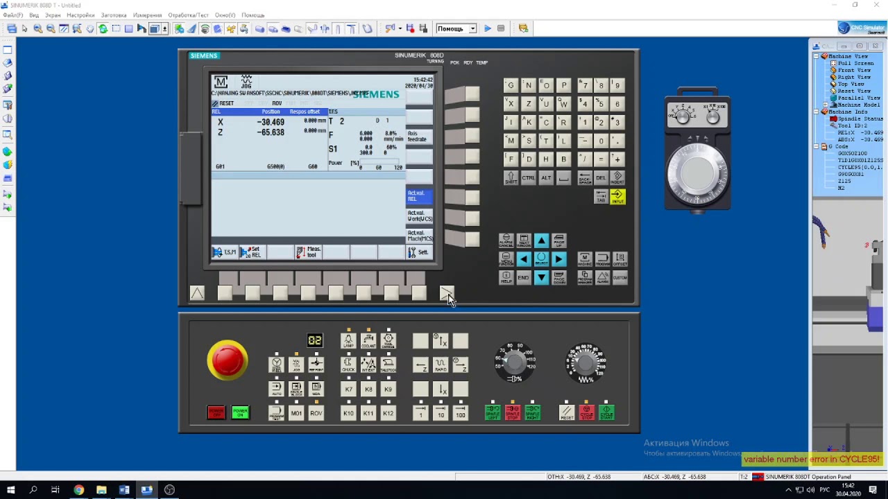The height and width of the screenshot is (499, 888).
Task: Open the Файл(F) menu
Action: click(x=12, y=15)
